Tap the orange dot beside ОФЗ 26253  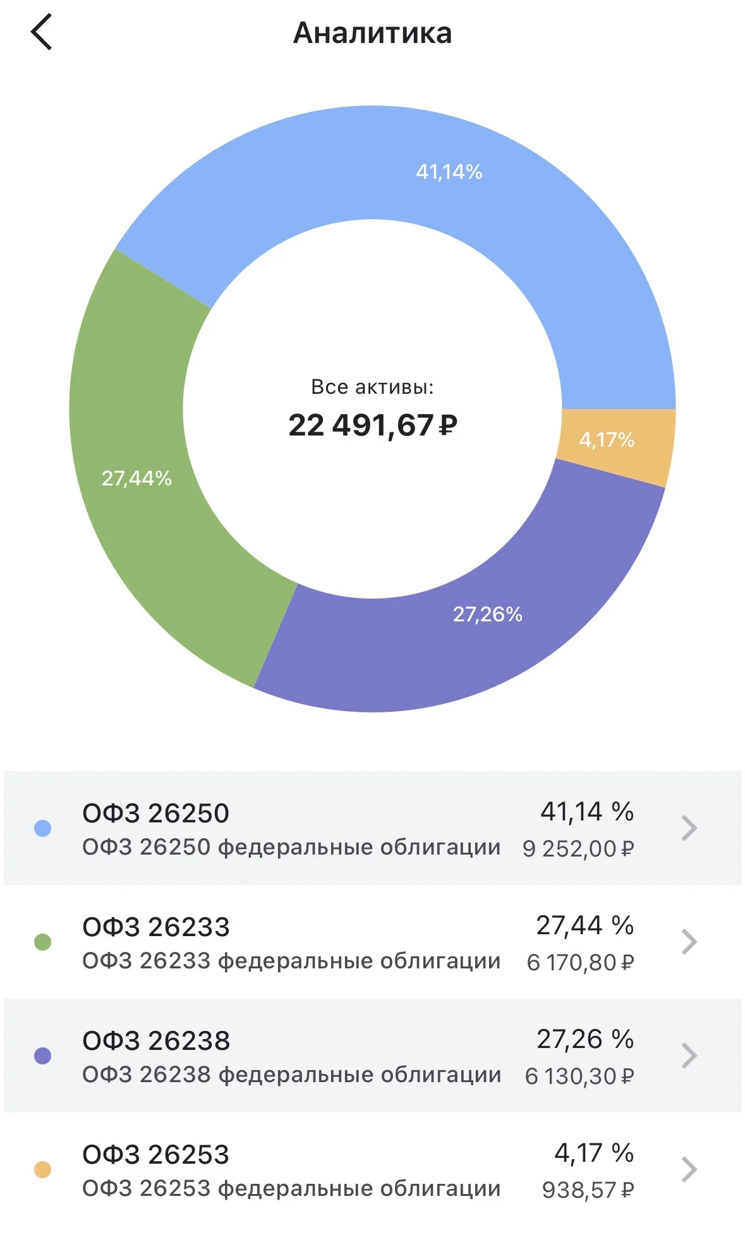pos(42,1169)
